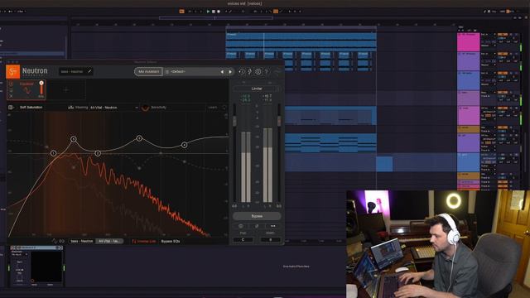This screenshot has width=530, height=298.
Task: Open Neutron settings gear
Action: tap(258, 72)
